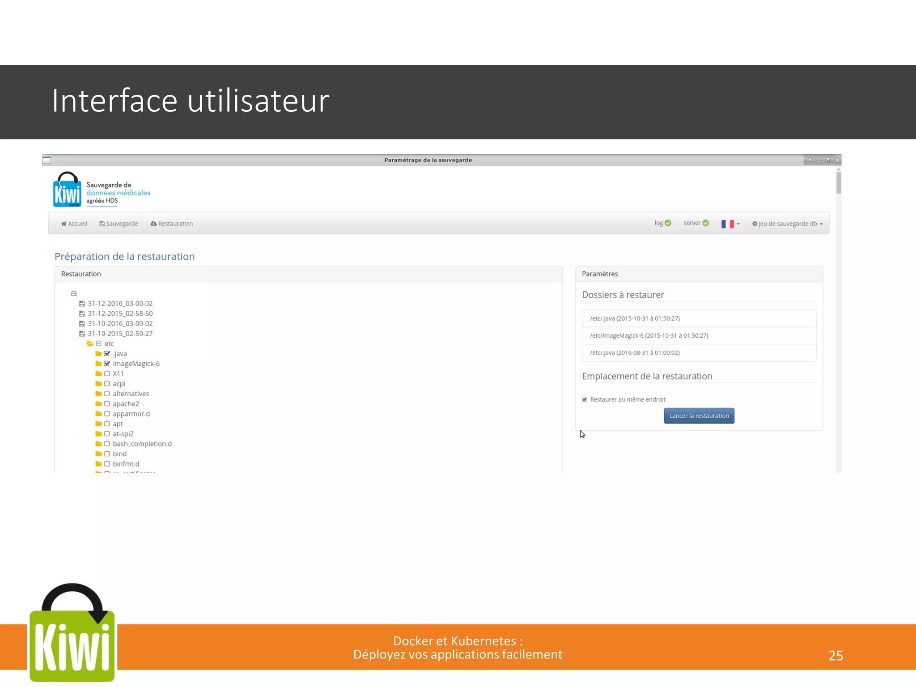Viewport: 916px width, 687px height.
Task: Click save icon beside 31-12-2016_03-00-02
Action: click(82, 304)
